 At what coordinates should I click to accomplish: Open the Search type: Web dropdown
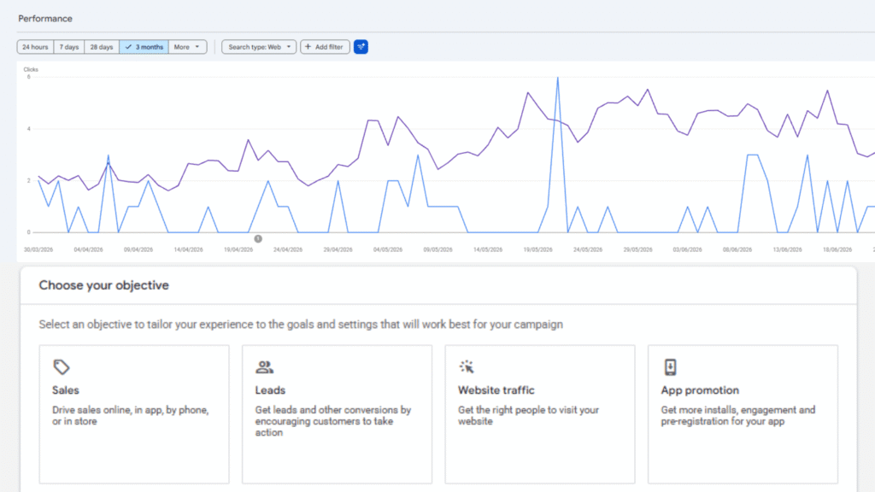259,47
